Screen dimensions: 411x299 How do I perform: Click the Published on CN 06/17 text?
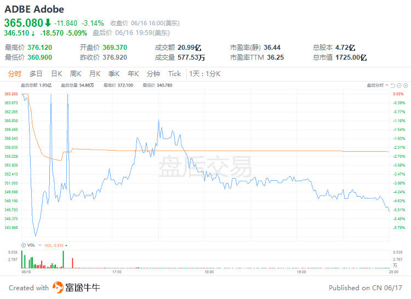366,288
